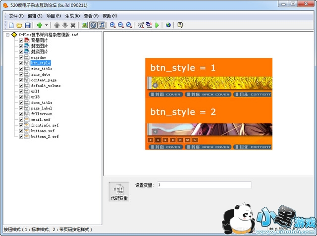The width and height of the screenshot is (317, 236).
Task: Open the dropdown arrow beside add icon
Action: point(47,25)
